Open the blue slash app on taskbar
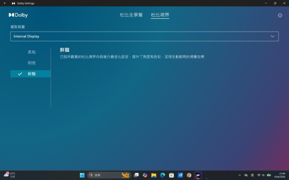This screenshot has width=289, height=180. [x=180, y=175]
